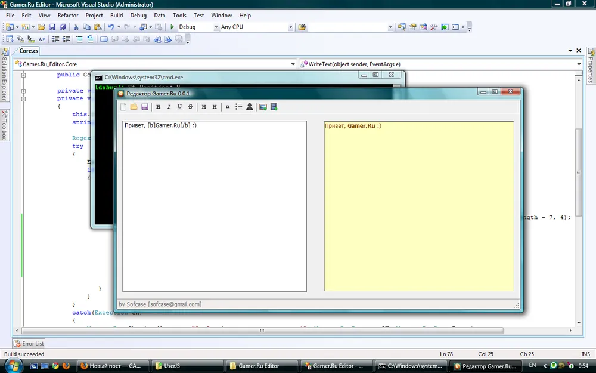Open the Build menu
Viewport: 596px width, 373px height.
pyautogui.click(x=117, y=15)
